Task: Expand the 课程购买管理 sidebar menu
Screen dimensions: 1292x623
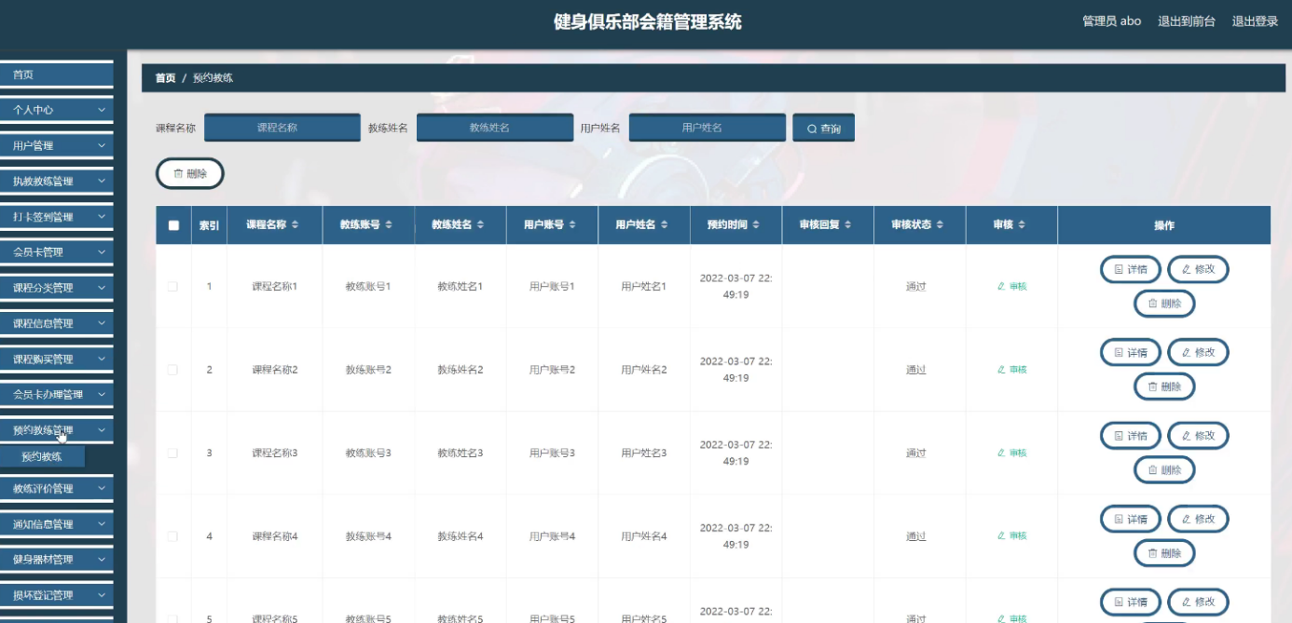Action: pos(56,359)
